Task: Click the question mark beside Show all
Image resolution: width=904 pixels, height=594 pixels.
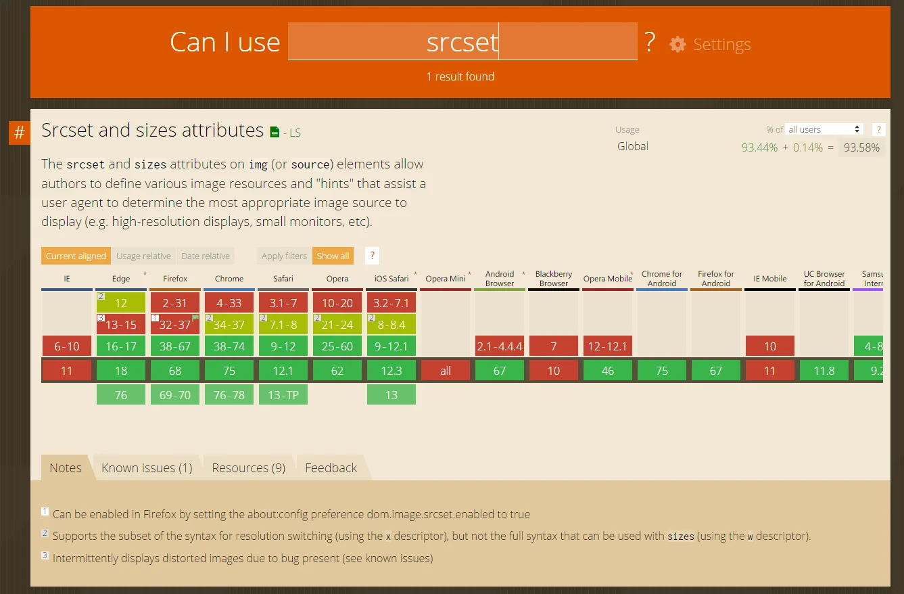Action: click(371, 256)
